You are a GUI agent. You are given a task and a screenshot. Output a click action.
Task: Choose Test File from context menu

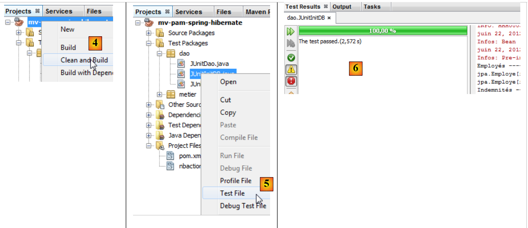(232, 193)
